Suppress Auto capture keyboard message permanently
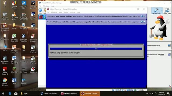172x96 pixels. pos(144,16)
